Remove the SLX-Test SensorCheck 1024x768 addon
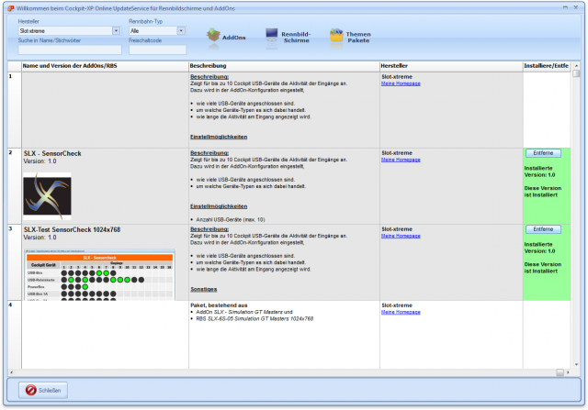 [x=542, y=228]
